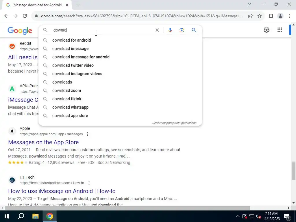Submit search with blue magnifier icon
Screen dimensions: 296x222
click(x=194, y=30)
